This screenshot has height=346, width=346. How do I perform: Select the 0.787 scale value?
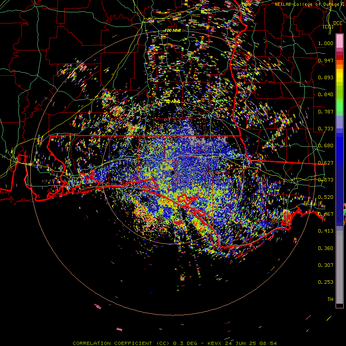click(x=326, y=111)
